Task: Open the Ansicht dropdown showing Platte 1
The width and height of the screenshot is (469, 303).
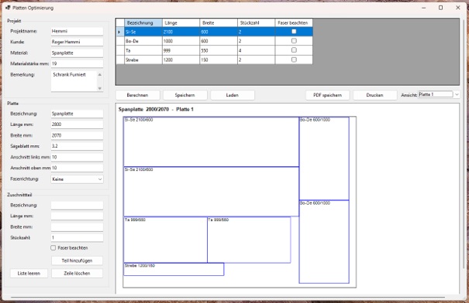Action: [x=439, y=94]
